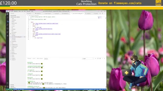
Task: Switch to the Output panel tab
Action: [x=34, y=58]
